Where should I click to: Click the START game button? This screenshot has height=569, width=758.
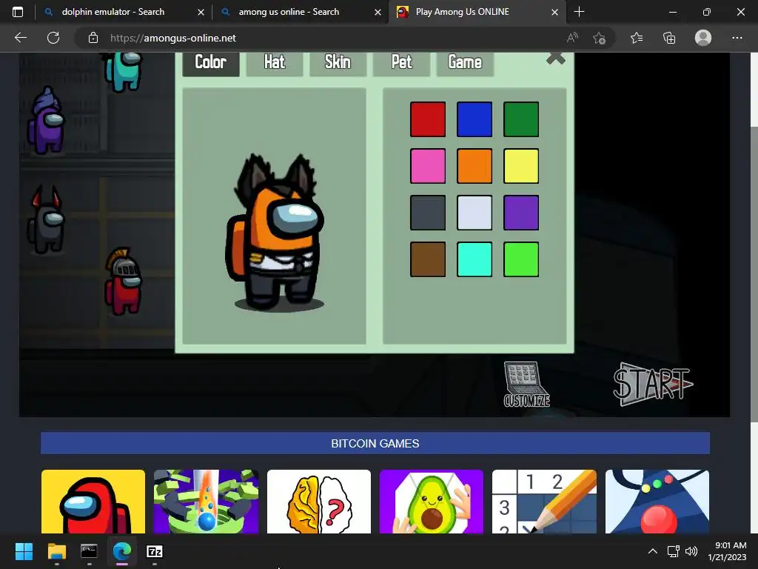[x=653, y=385]
